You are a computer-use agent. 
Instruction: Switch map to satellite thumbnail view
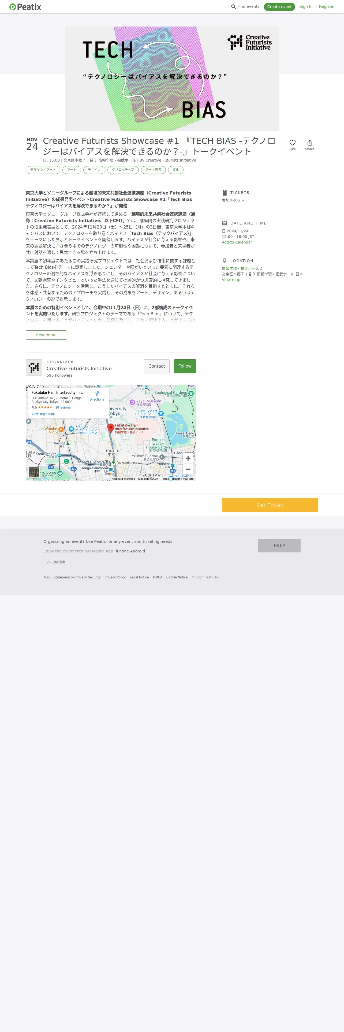coord(34,472)
